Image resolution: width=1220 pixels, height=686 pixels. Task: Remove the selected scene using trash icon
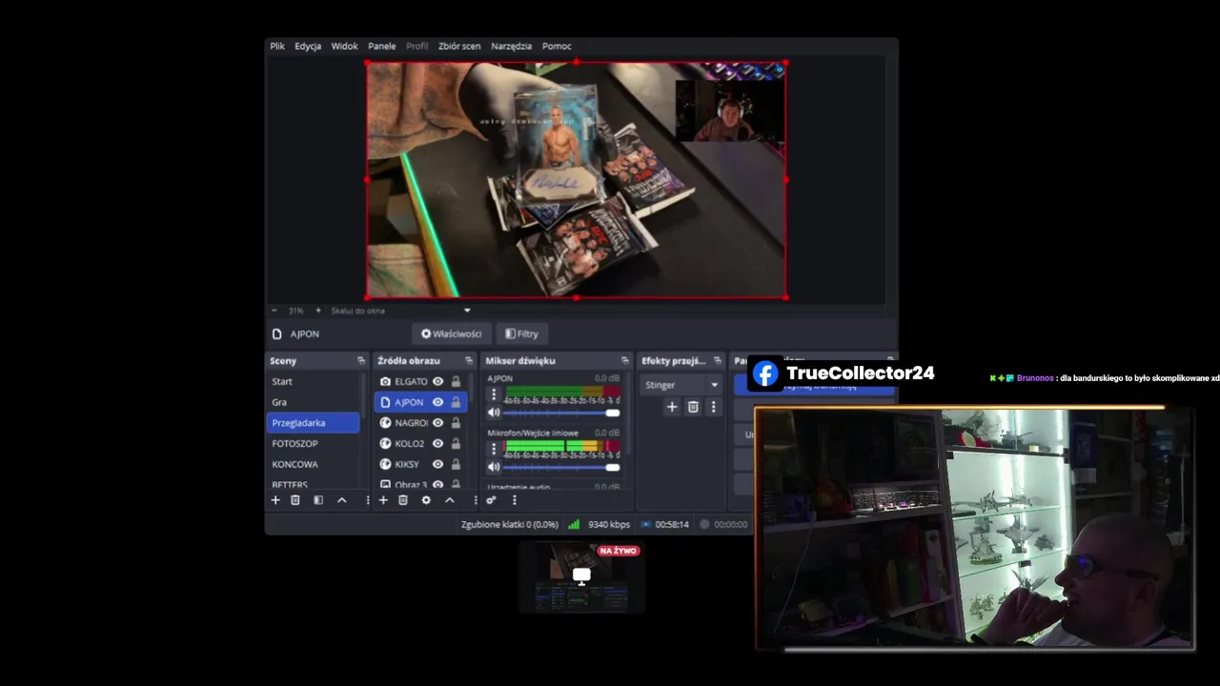[295, 500]
